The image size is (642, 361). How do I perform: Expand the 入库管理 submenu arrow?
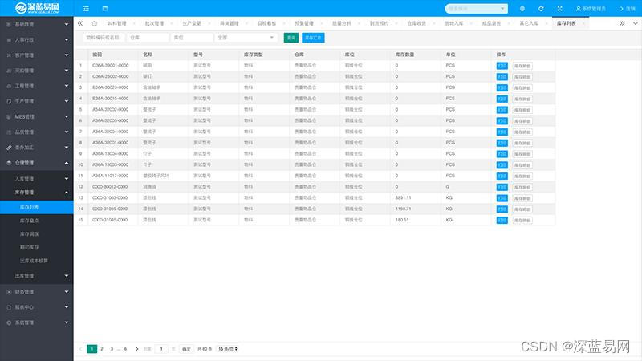(67, 179)
